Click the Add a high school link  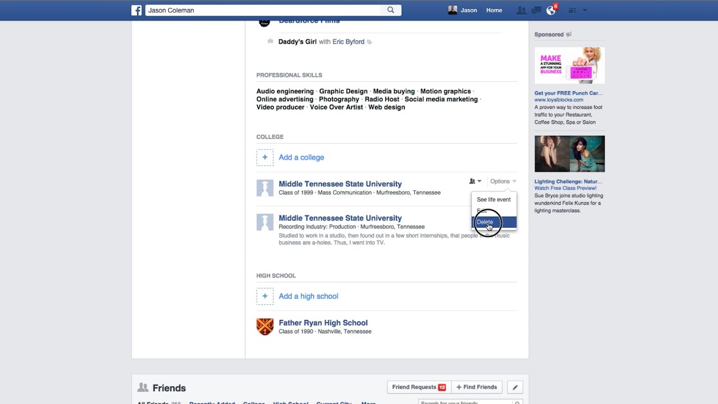(x=309, y=296)
